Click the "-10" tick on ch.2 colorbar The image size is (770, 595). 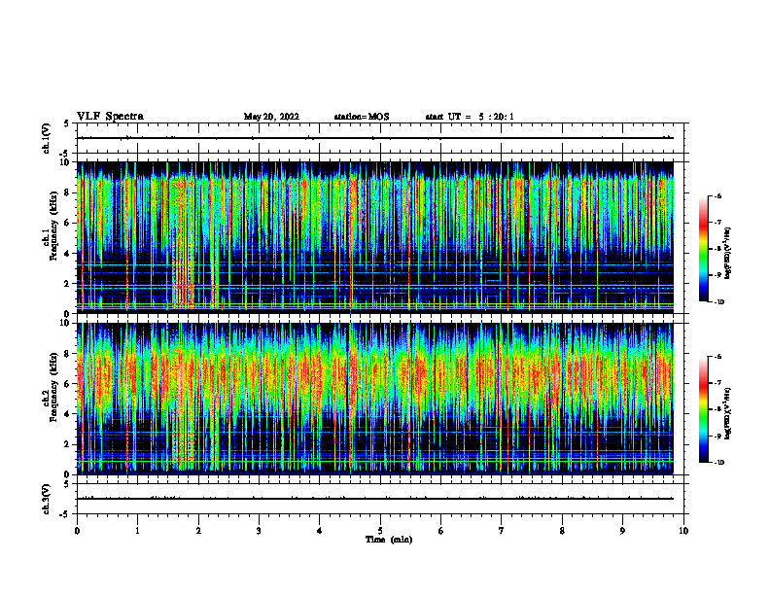point(718,463)
